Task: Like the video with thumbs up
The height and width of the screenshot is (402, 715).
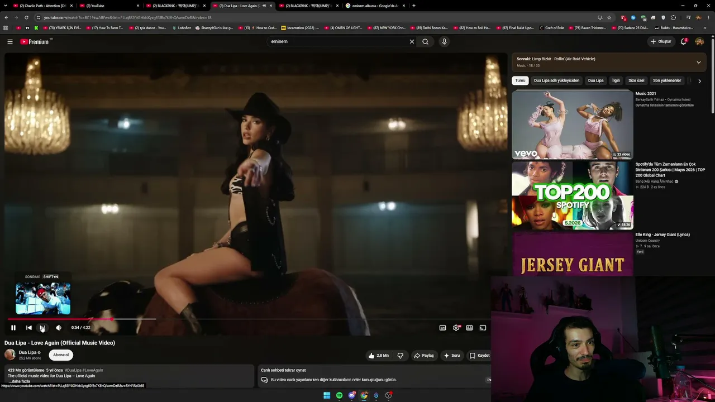Action: point(379,356)
